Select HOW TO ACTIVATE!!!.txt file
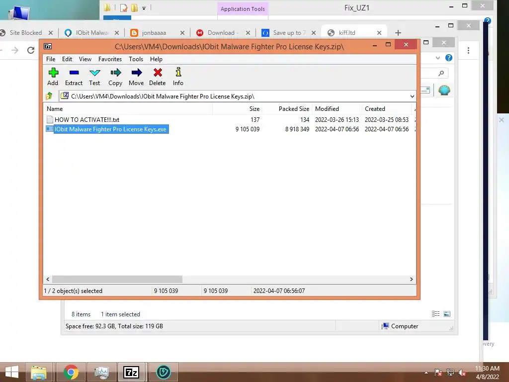Image resolution: width=509 pixels, height=382 pixels. click(x=86, y=119)
